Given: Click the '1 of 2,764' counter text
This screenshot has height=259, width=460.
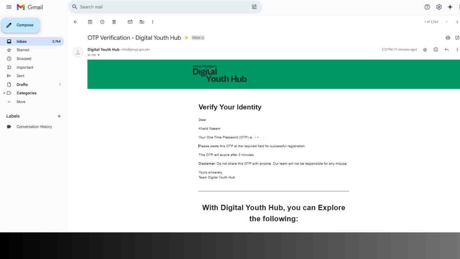Looking at the screenshot, I should [x=431, y=22].
